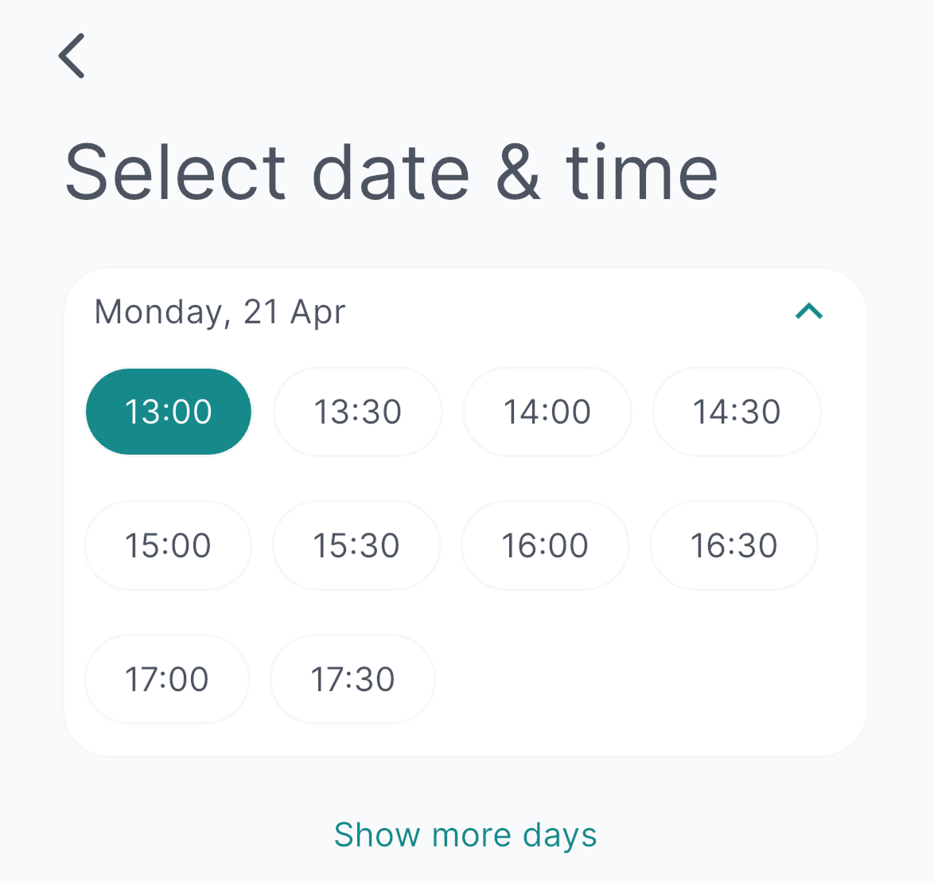934x883 pixels.
Task: Select the 14:30 time slot
Action: 737,412
